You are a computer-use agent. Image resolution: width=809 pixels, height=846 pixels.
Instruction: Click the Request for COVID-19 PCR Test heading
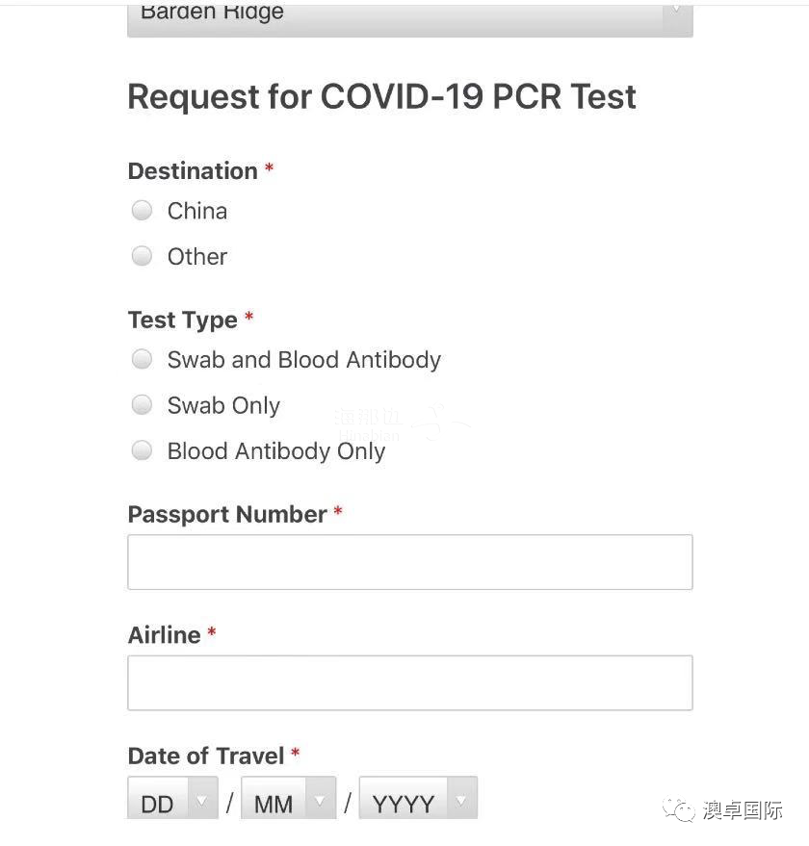tap(381, 97)
